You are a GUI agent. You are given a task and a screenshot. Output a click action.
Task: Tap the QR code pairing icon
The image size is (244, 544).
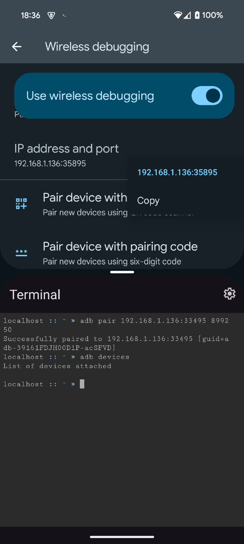tap(21, 204)
